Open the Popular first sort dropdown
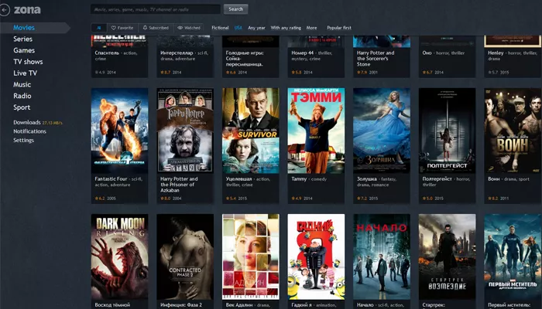The image size is (542, 309). tap(339, 28)
